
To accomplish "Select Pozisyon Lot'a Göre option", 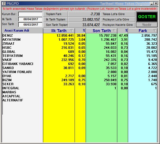I will 118,19.
